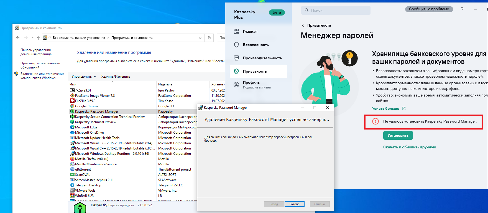Open Главная section via its grid icon

coord(236,31)
